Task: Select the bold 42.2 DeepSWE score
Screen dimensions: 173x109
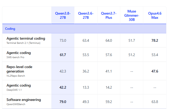Action: [63, 87]
